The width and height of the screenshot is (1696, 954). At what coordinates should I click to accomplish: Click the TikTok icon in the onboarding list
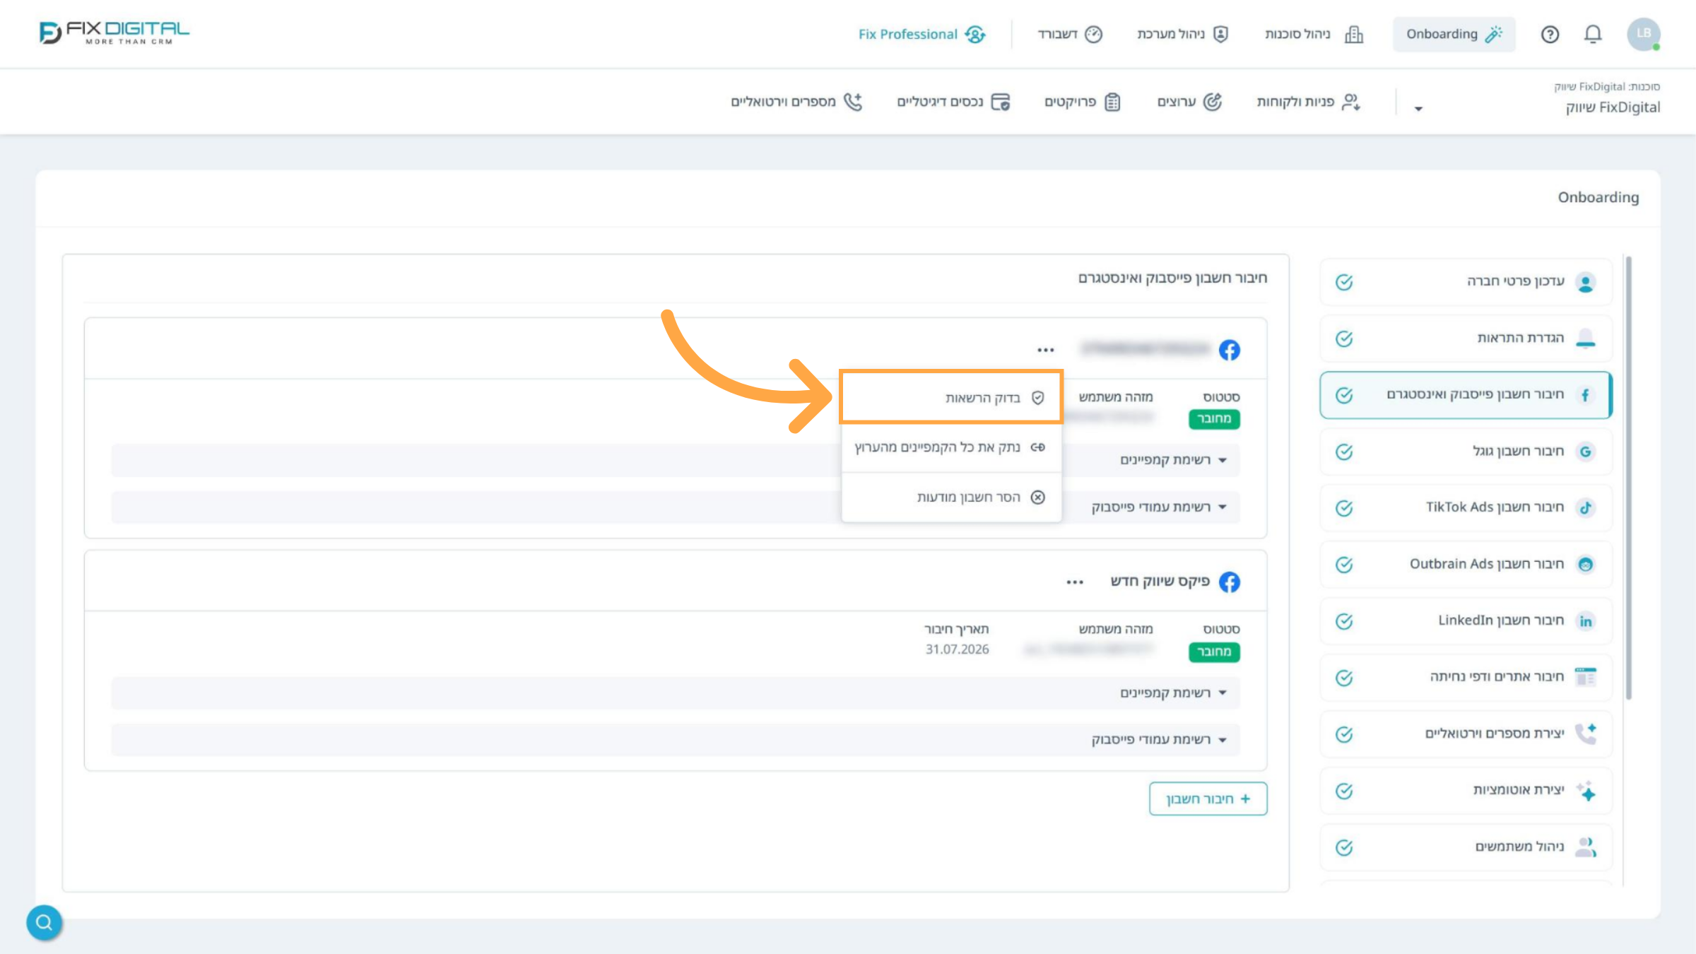click(1586, 507)
